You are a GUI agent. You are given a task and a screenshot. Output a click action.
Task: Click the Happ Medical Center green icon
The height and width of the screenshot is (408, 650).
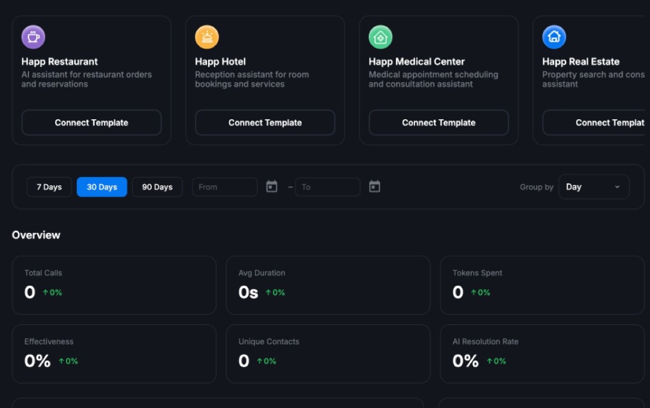tap(380, 37)
